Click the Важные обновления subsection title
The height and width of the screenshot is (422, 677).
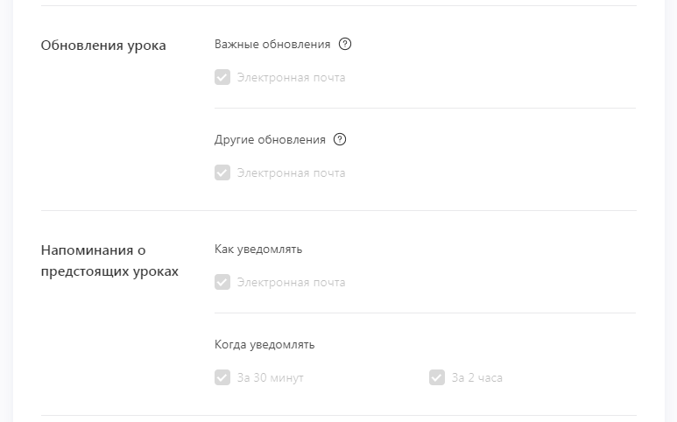point(272,44)
